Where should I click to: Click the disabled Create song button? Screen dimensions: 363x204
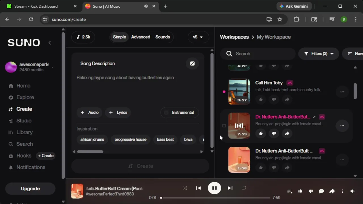[140, 166]
